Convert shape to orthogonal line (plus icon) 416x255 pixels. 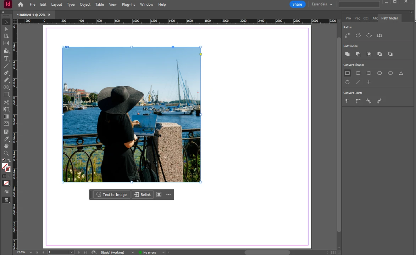(x=369, y=83)
